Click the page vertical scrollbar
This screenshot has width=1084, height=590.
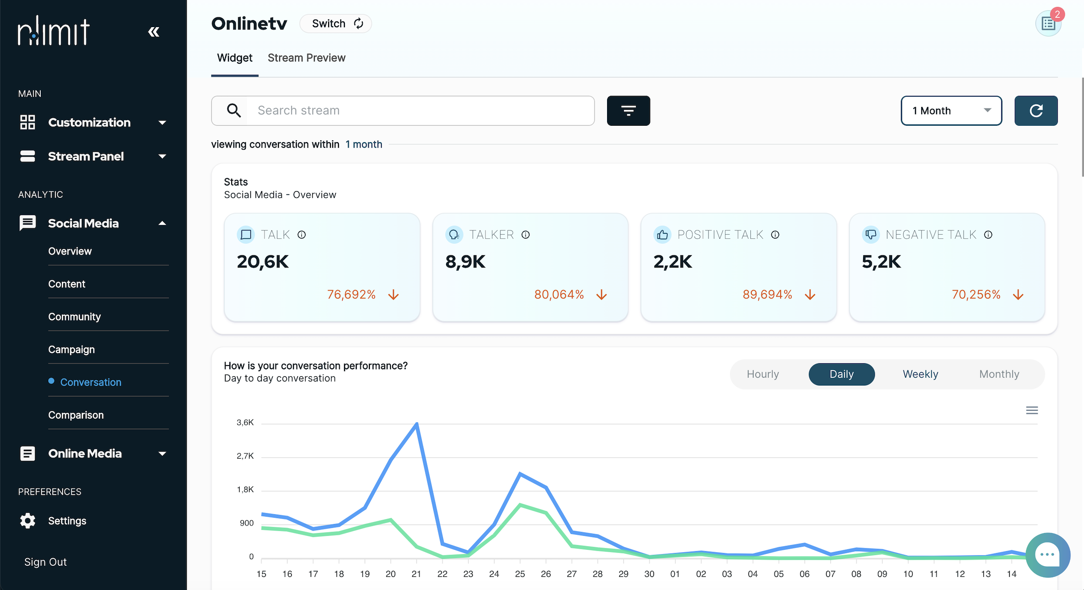(x=1082, y=127)
